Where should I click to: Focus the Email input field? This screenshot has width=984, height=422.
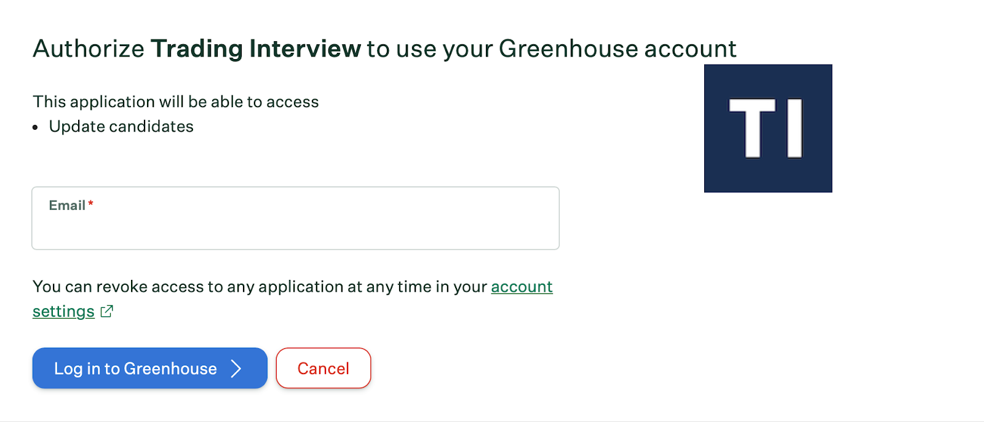pyautogui.click(x=295, y=226)
